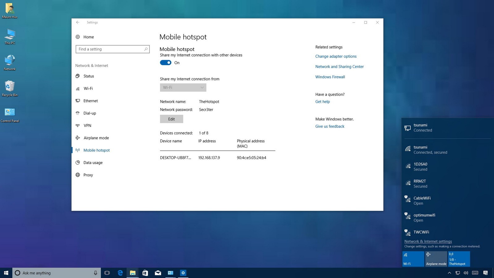Expand the RRM2T secured network
This screenshot has height=278, width=494.
pos(420,183)
